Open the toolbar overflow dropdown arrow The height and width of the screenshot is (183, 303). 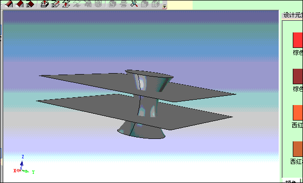[x=165, y=7]
